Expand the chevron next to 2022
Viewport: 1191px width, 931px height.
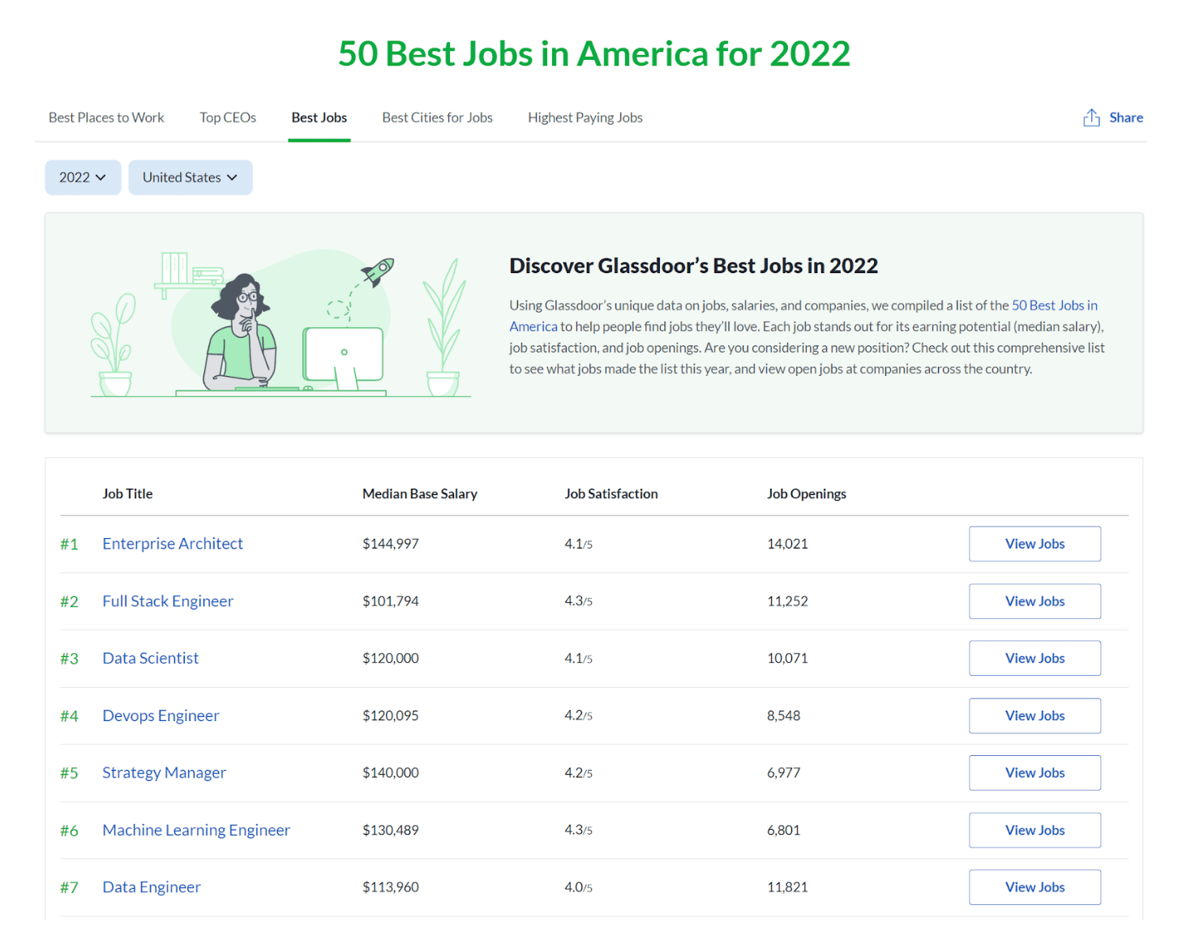(102, 177)
